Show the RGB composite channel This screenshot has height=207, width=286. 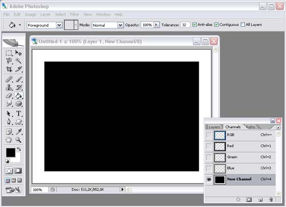209,135
